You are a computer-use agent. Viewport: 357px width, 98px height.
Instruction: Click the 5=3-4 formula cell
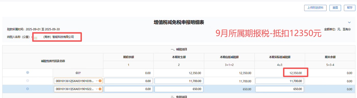330,65
